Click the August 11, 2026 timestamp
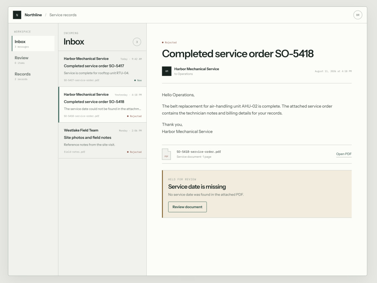Image resolution: width=377 pixels, height=283 pixels. (x=333, y=71)
